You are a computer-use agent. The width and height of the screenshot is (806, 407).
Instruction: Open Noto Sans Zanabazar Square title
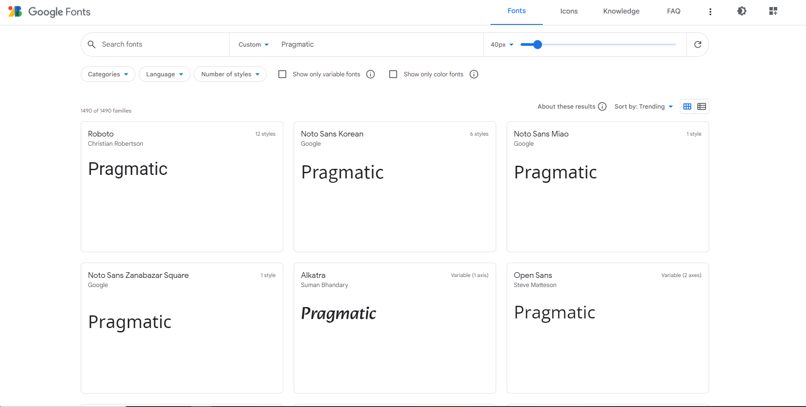[138, 275]
